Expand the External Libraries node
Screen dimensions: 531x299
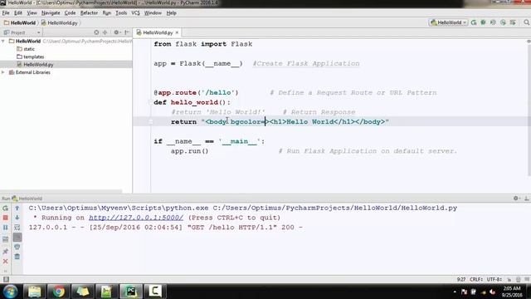tap(3, 72)
